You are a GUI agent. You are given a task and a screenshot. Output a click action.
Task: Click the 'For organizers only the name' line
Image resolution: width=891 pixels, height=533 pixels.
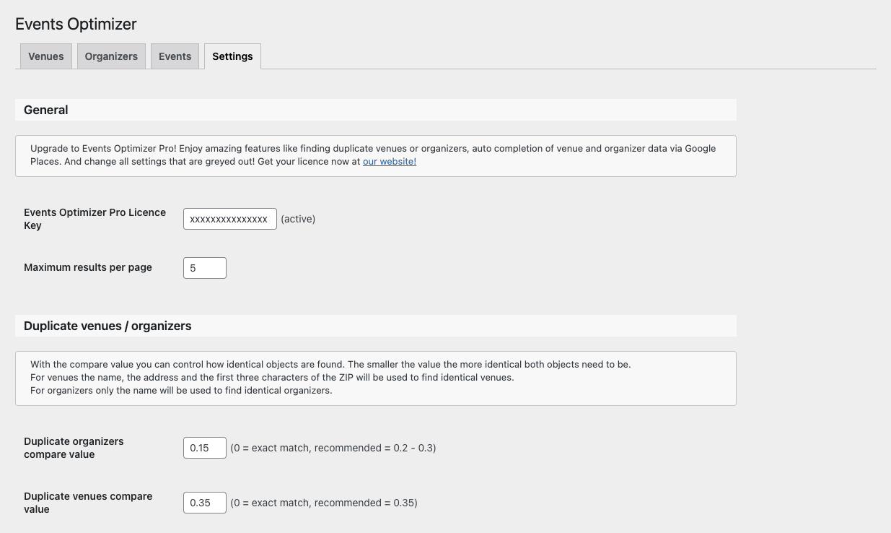181,391
